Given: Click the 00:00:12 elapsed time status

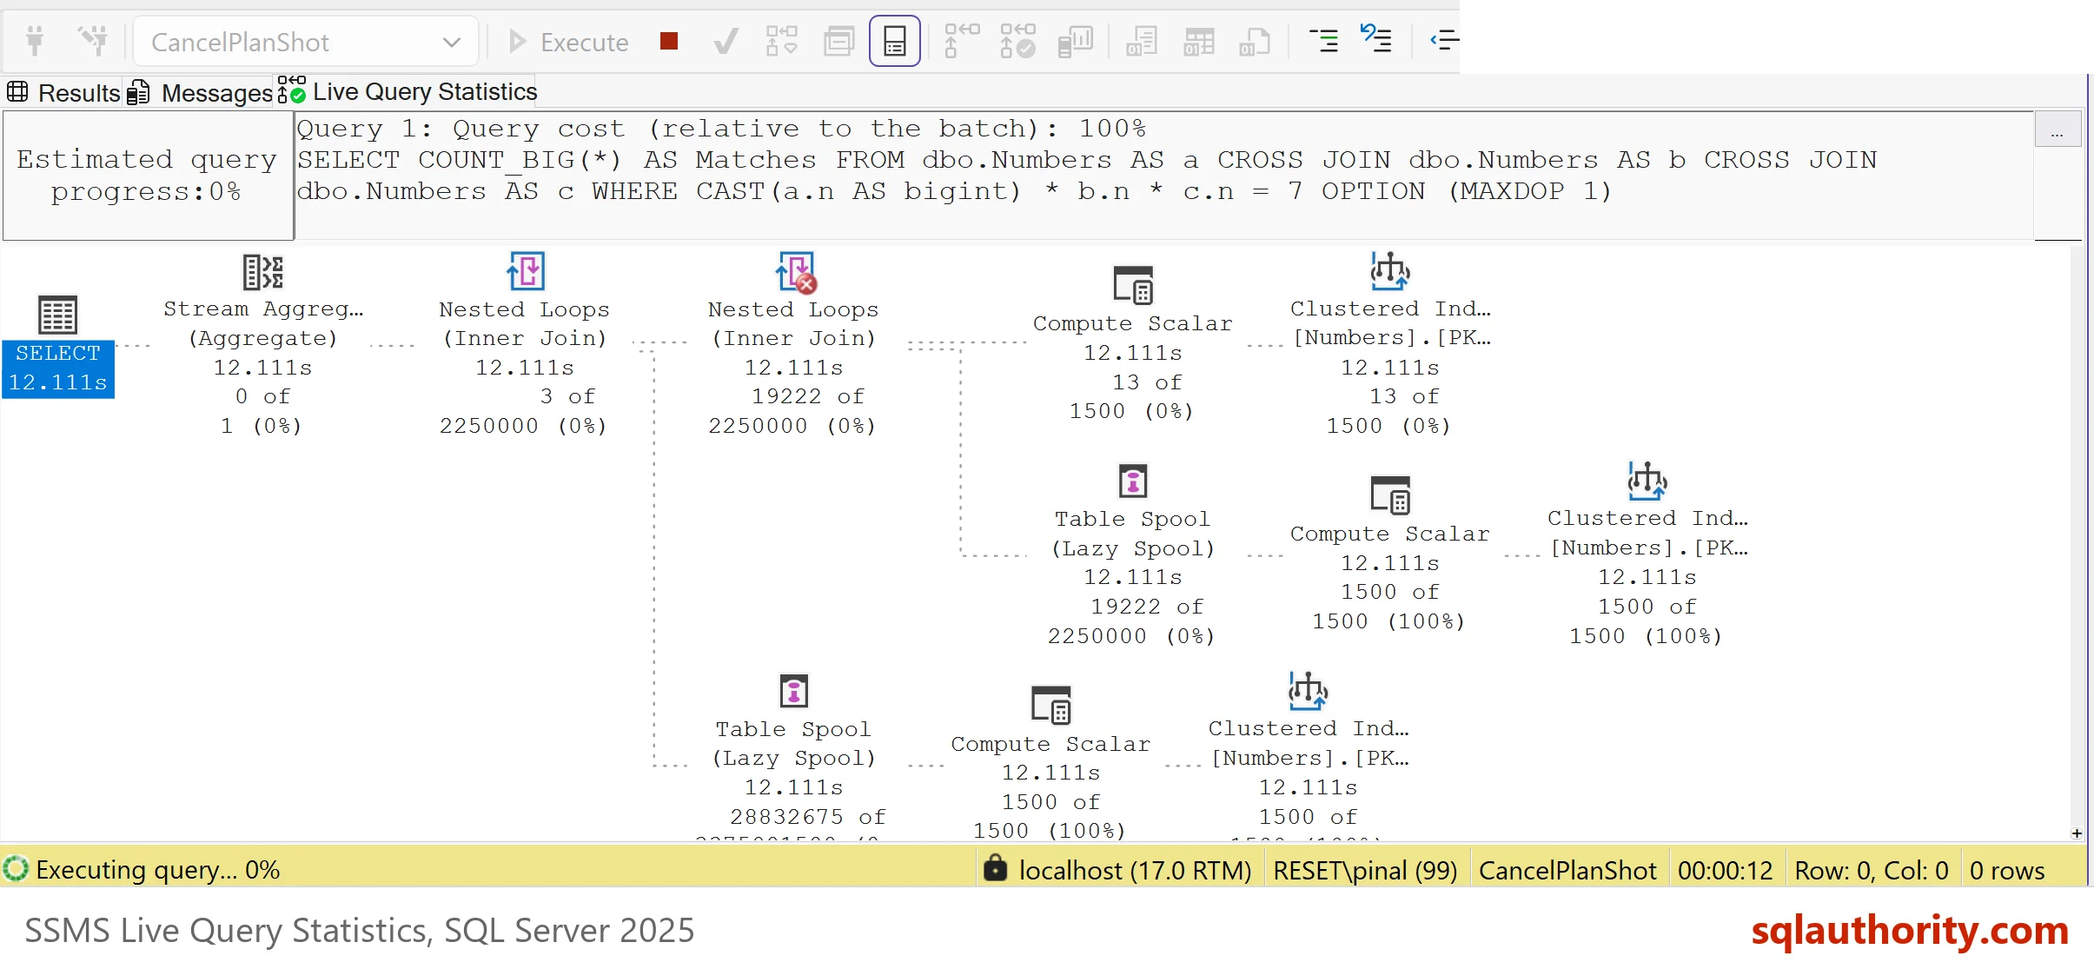Looking at the screenshot, I should [x=1725, y=870].
